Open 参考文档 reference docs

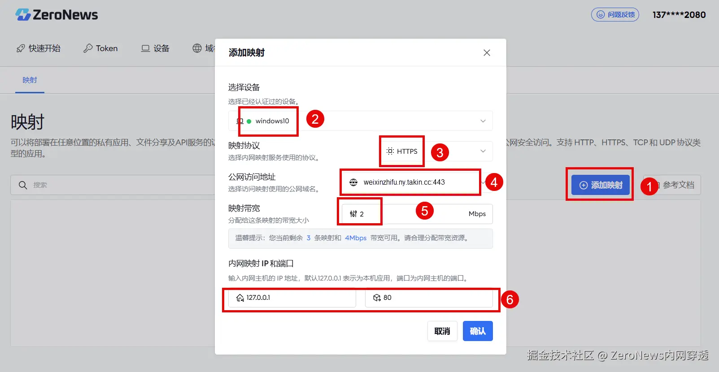(672, 185)
